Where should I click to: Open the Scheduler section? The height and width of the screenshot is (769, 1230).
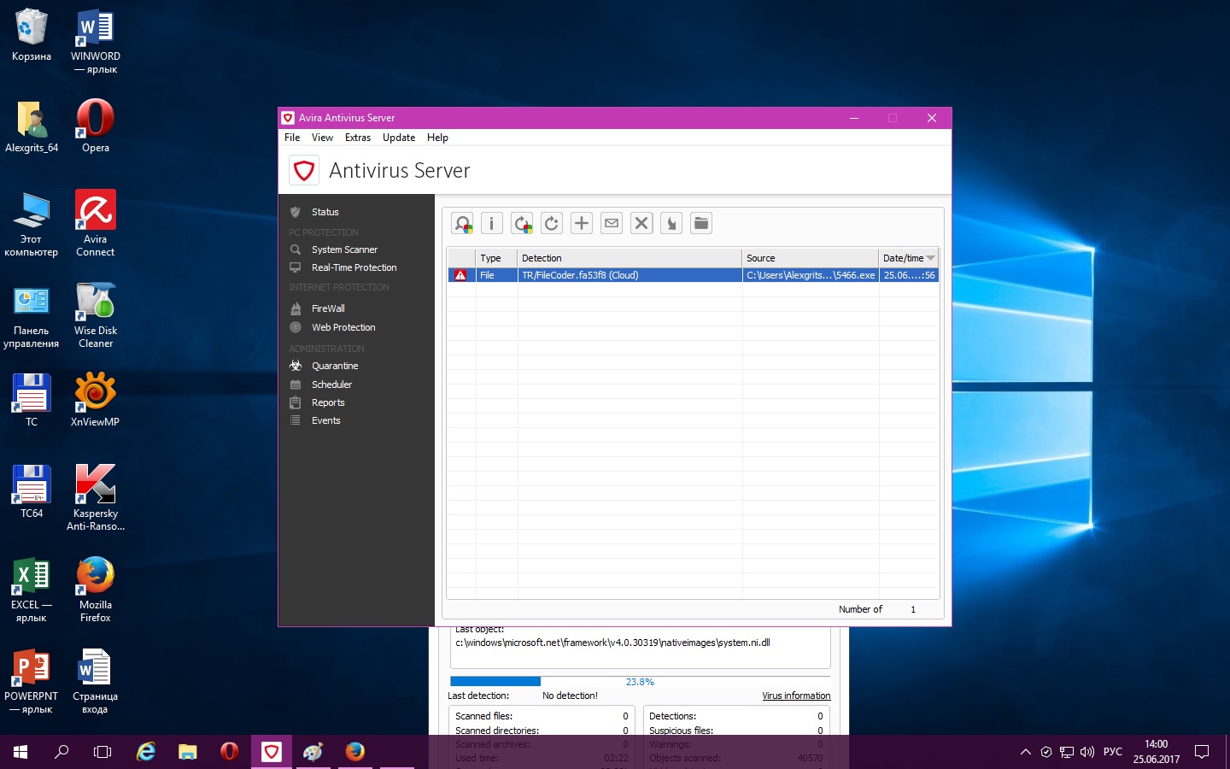click(331, 384)
